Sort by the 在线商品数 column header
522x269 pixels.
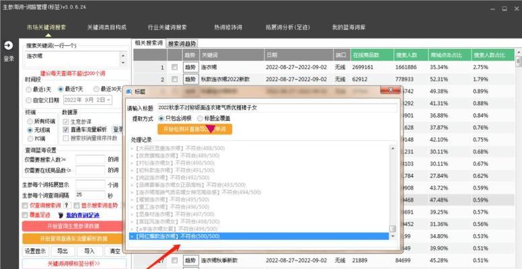[x=371, y=55]
